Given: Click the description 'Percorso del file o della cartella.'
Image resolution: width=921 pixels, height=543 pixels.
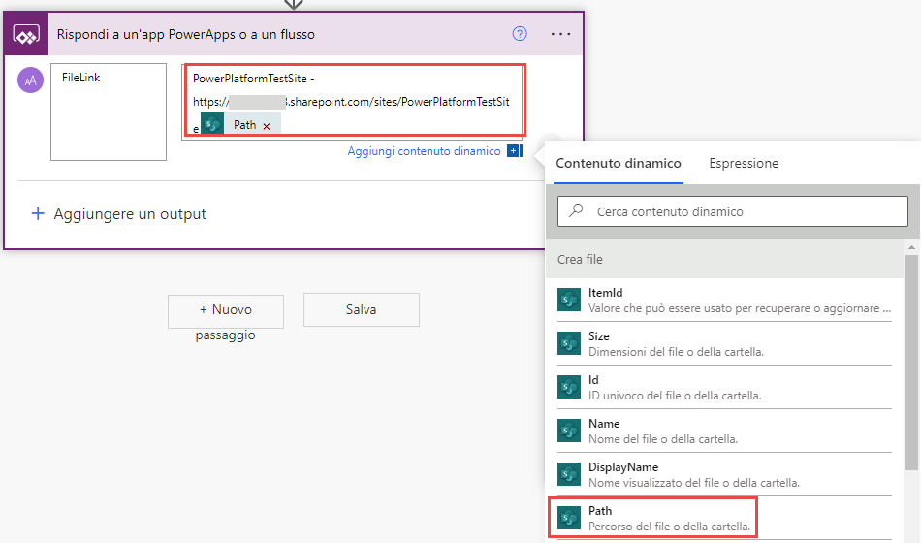Looking at the screenshot, I should (670, 526).
